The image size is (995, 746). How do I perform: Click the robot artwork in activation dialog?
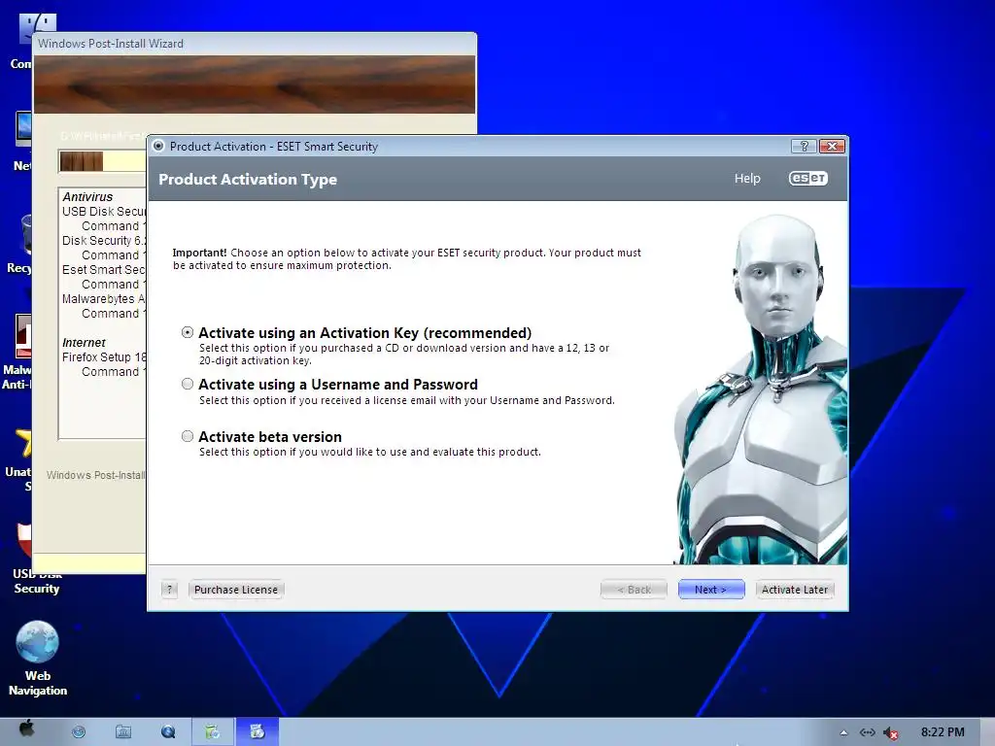click(x=762, y=390)
